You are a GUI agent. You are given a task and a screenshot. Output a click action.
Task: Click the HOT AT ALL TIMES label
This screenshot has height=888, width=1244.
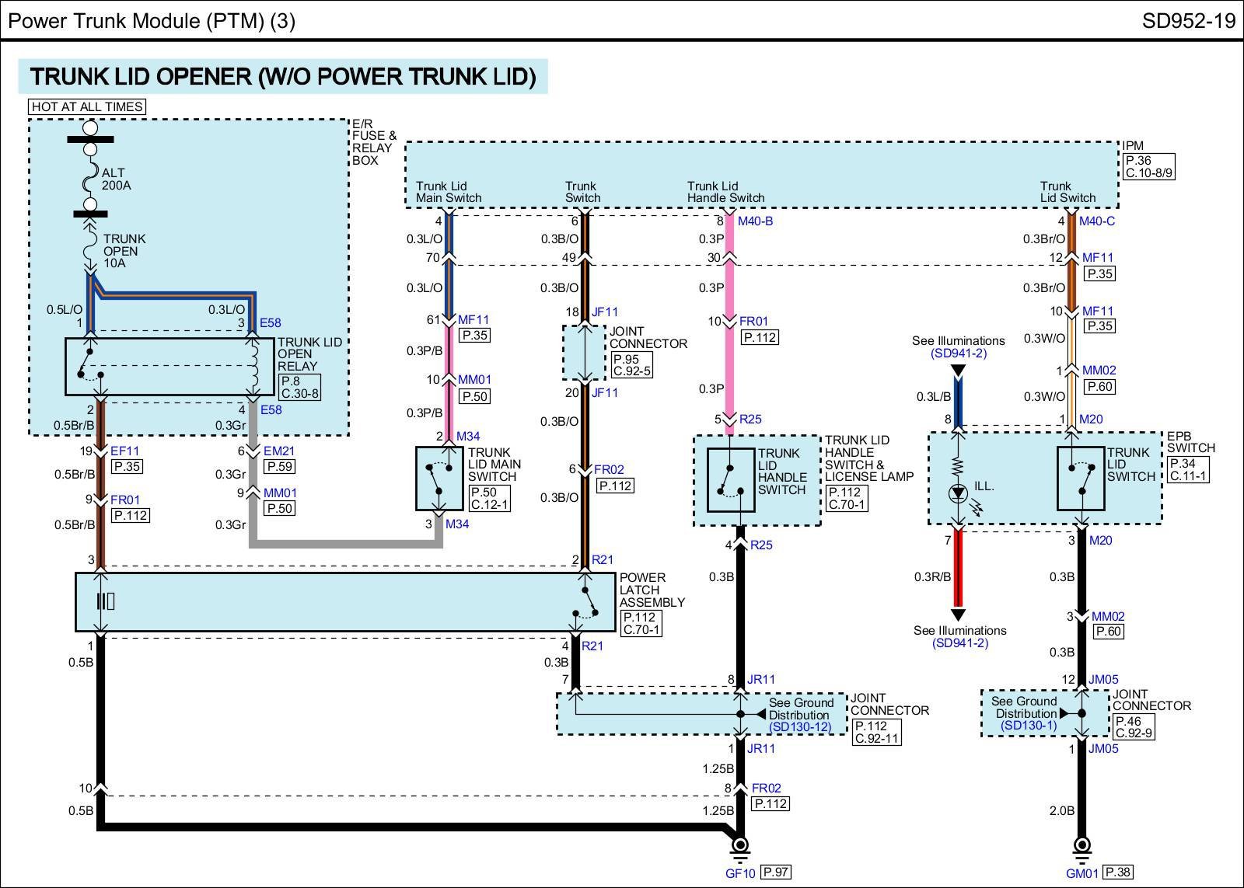pyautogui.click(x=87, y=106)
